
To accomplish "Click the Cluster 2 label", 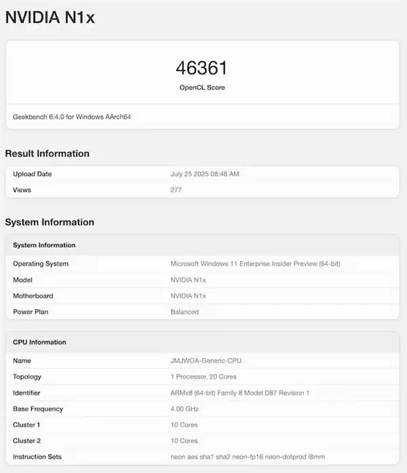I will [x=26, y=441].
